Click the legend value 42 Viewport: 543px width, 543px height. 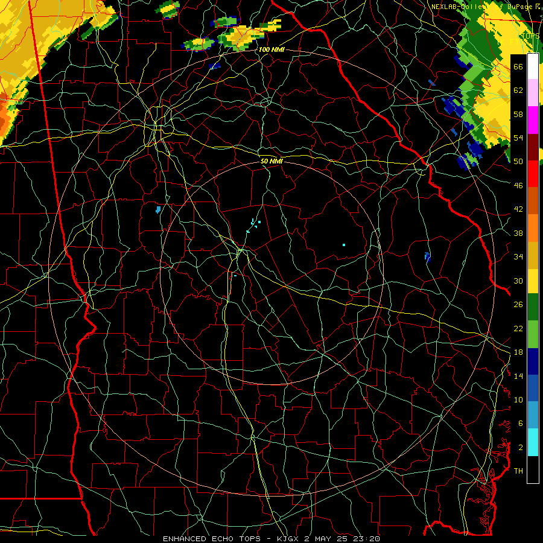pyautogui.click(x=518, y=209)
